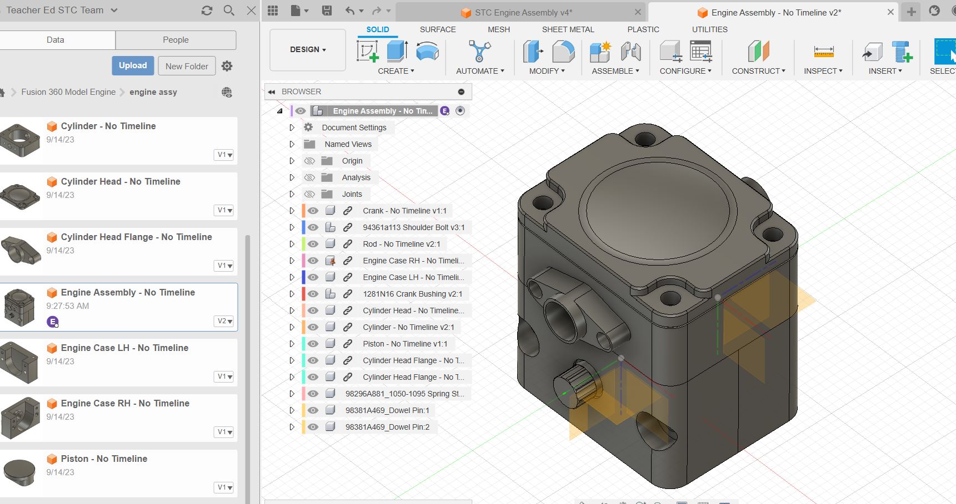The width and height of the screenshot is (956, 504).
Task: Click the Construct offset plane icon
Action: click(757, 50)
